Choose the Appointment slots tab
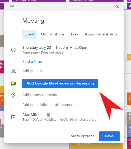This screenshot has width=131, height=149. 101,34
